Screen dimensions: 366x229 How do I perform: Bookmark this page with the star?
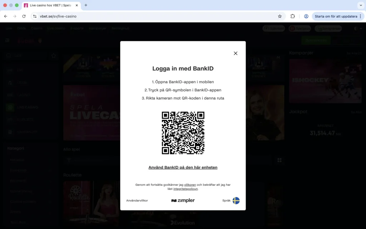click(280, 16)
